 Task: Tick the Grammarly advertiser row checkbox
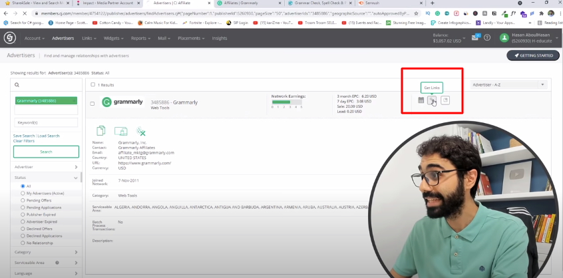[x=93, y=103]
